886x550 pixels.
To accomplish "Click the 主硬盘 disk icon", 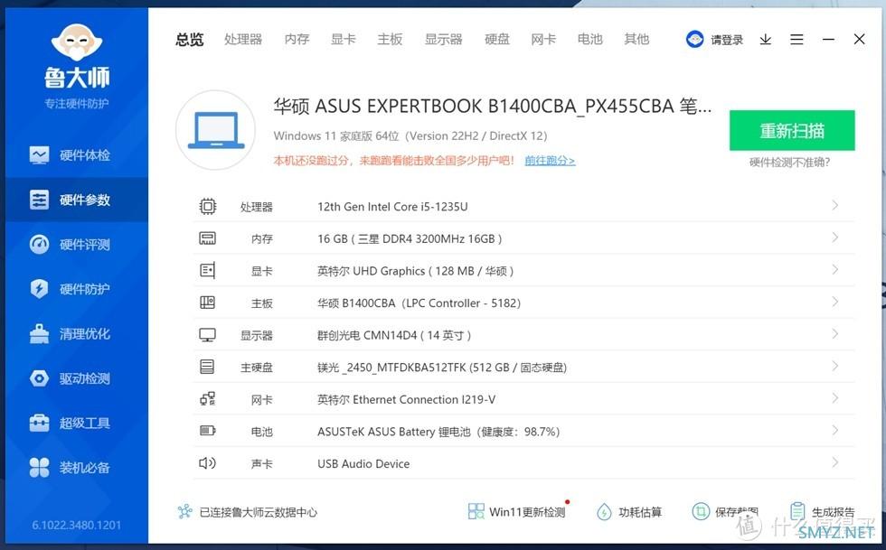I will pyautogui.click(x=207, y=367).
